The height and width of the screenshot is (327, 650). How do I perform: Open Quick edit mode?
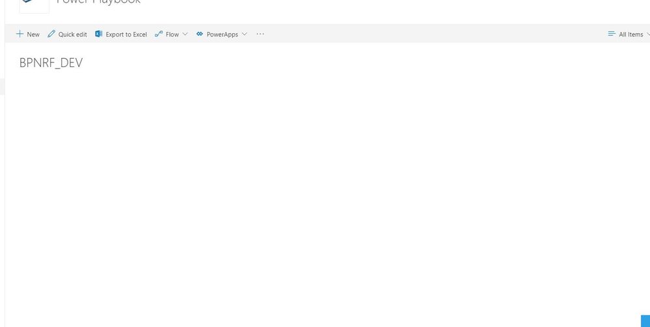click(x=72, y=35)
